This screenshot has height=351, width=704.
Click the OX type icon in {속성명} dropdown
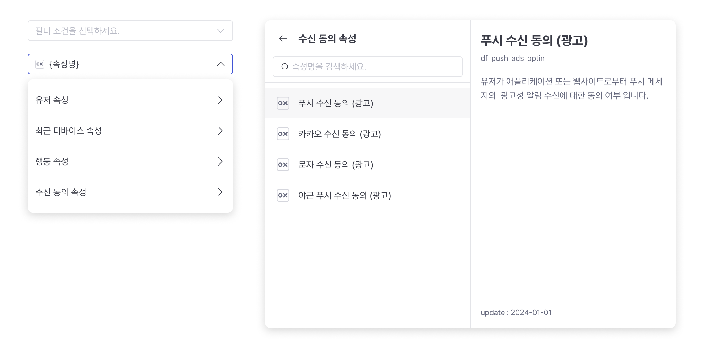point(40,64)
